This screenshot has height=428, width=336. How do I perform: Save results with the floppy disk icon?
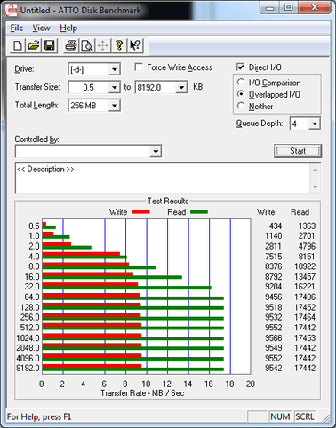pyautogui.click(x=49, y=45)
